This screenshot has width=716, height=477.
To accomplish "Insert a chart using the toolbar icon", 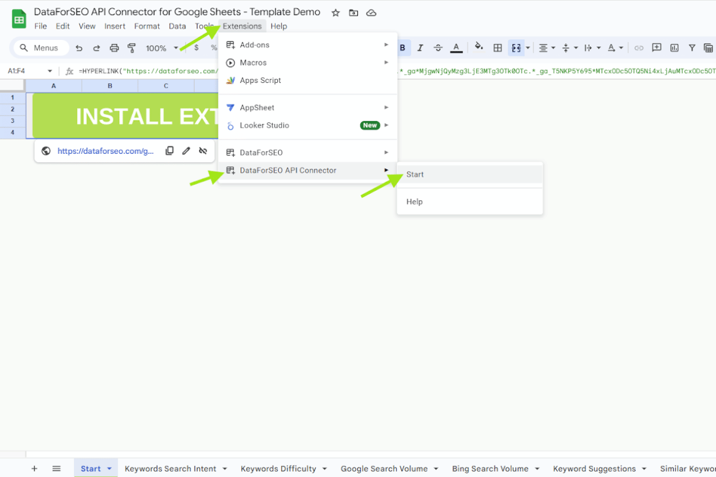I will pos(675,48).
